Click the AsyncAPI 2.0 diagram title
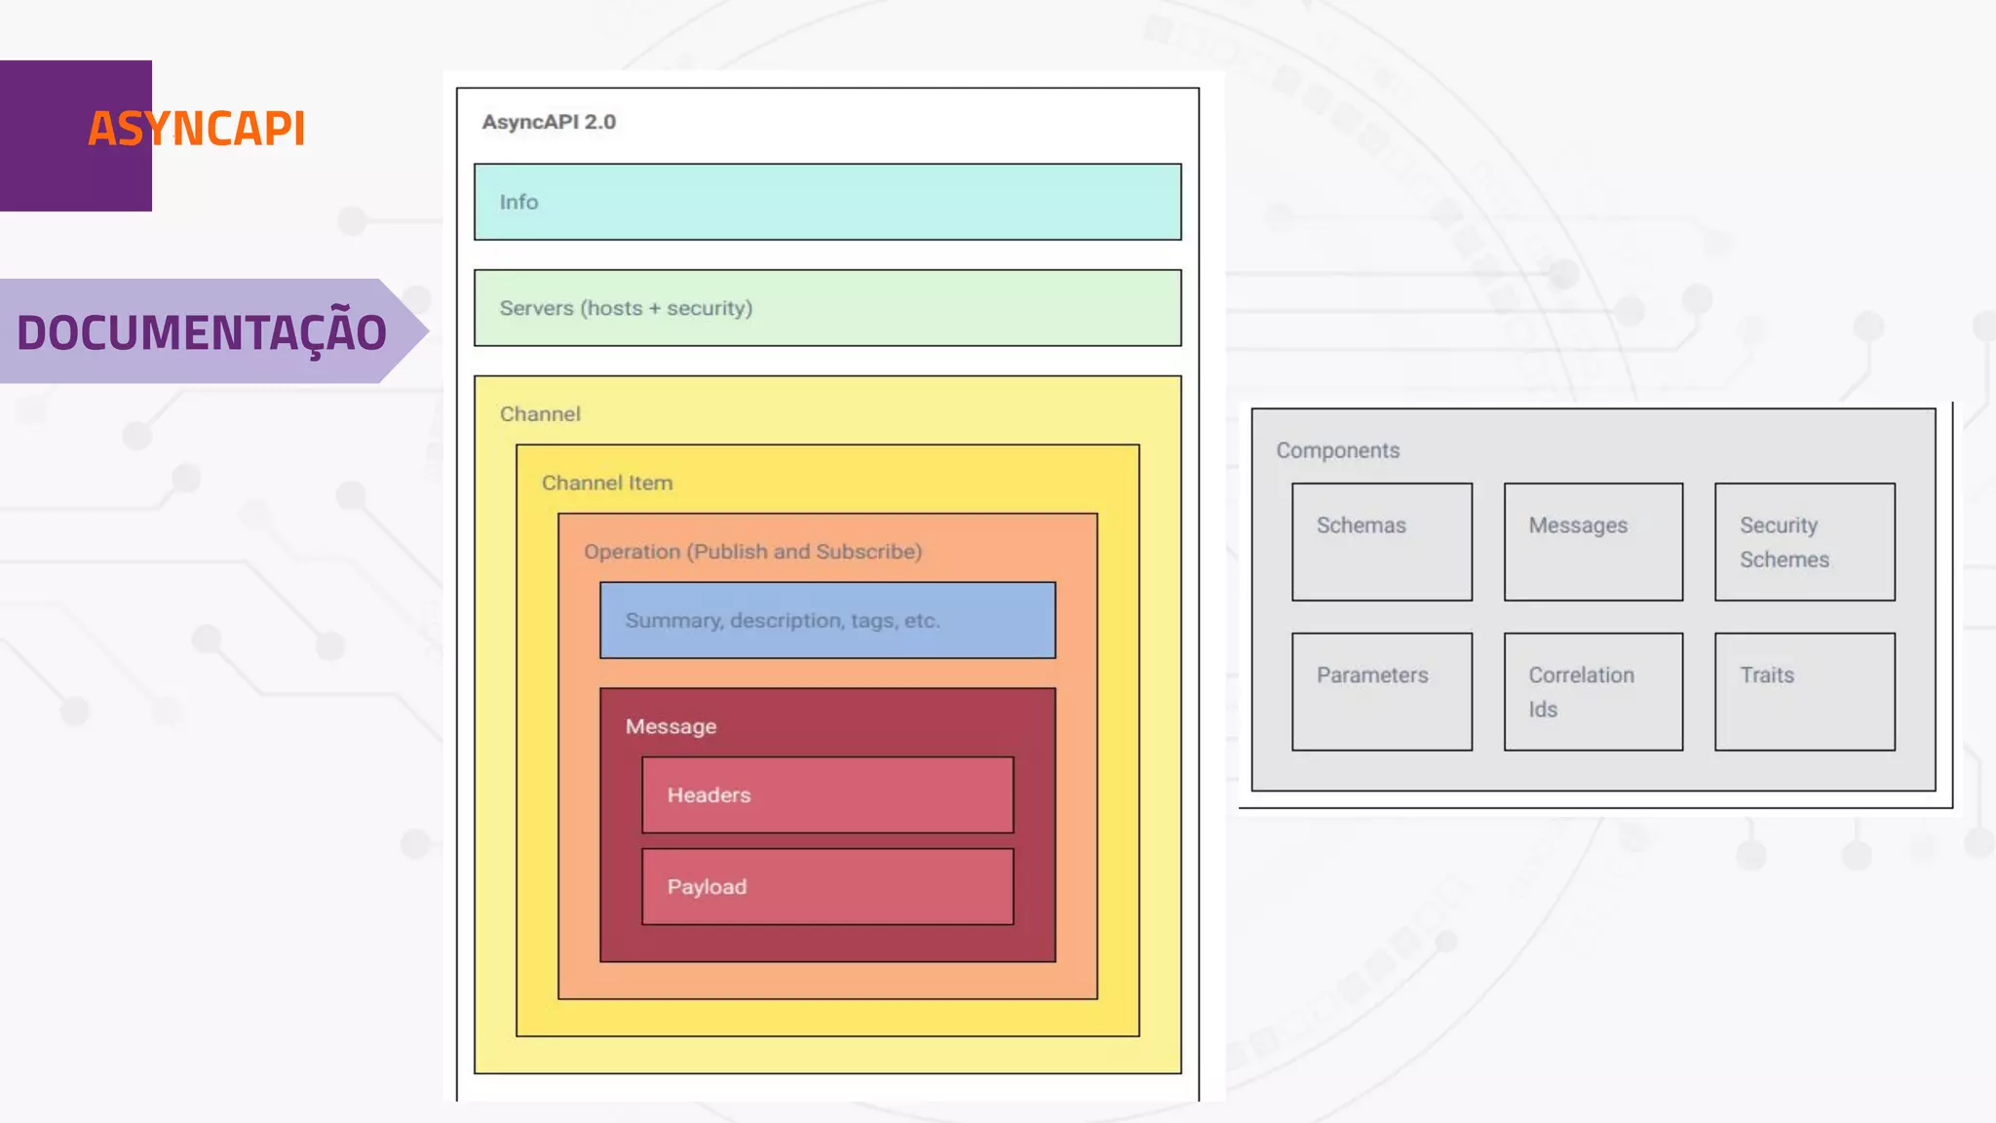This screenshot has width=1996, height=1123. 549,122
